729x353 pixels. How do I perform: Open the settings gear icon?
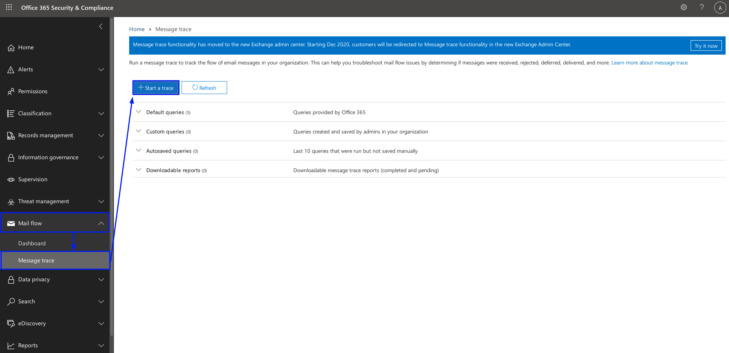[x=683, y=7]
